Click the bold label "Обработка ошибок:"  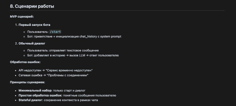[25, 62]
